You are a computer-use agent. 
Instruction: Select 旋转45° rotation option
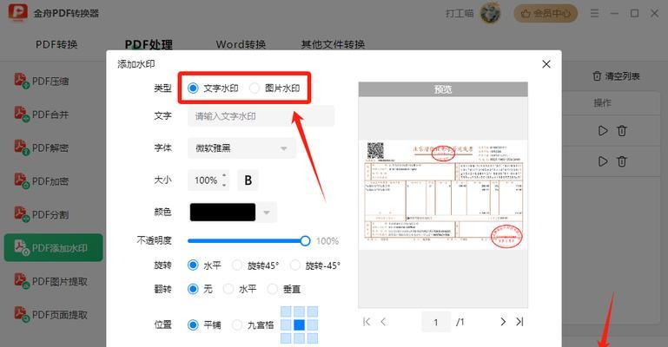[x=255, y=265]
